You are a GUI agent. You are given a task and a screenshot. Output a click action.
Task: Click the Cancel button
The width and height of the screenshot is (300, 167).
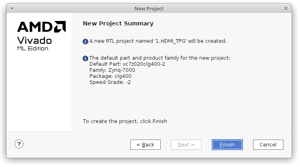pyautogui.click(x=268, y=144)
